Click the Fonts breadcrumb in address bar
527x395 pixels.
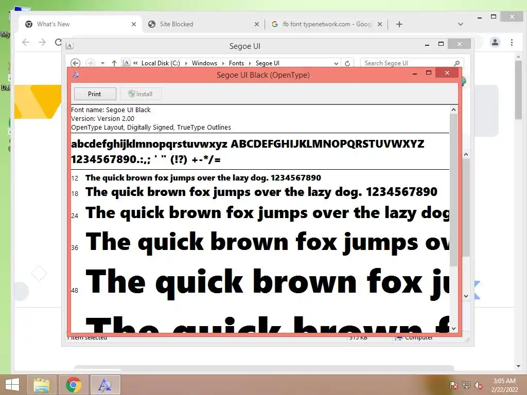(236, 63)
